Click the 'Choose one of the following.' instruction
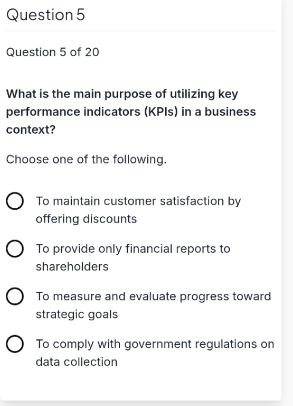 tap(87, 159)
